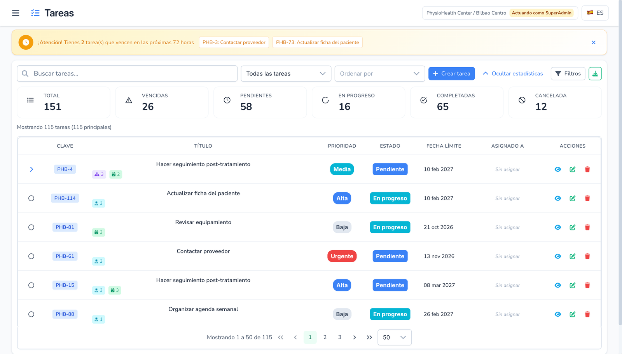
Task: Open the hamburger navigation menu
Action: point(16,13)
